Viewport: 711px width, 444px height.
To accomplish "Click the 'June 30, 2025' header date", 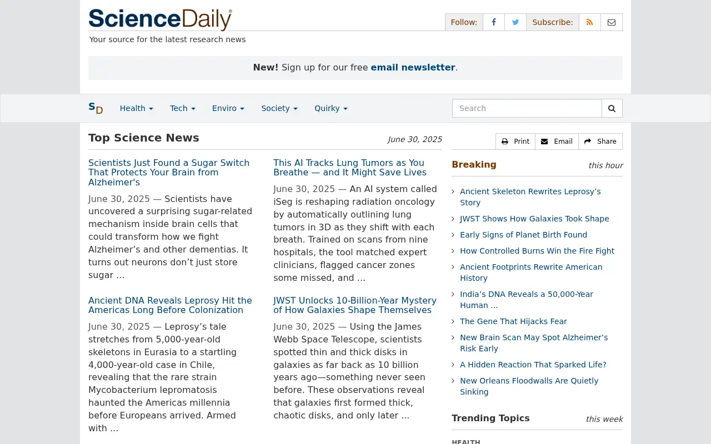I will tap(415, 139).
